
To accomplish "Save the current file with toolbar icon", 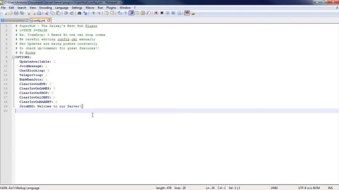I will pyautogui.click(x=16, y=13).
